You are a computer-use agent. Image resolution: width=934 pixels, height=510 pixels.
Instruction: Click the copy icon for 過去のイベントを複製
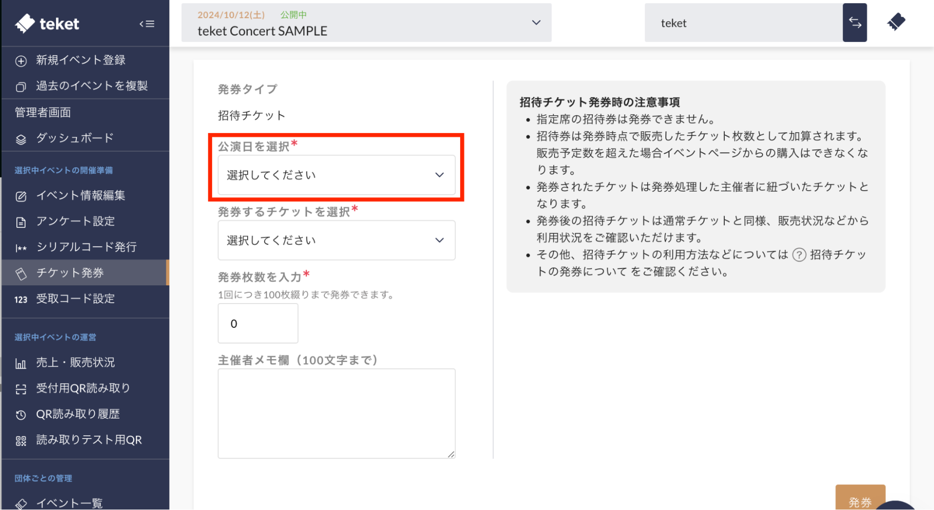pyautogui.click(x=21, y=87)
